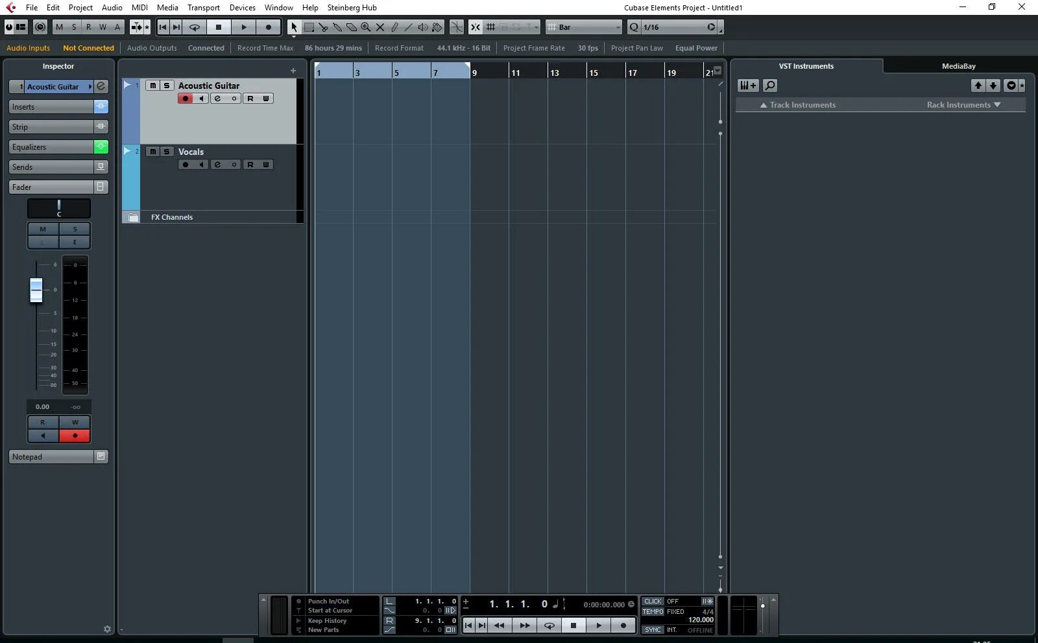1038x643 pixels.
Task: Select the Erase tool
Action: pyautogui.click(x=352, y=27)
